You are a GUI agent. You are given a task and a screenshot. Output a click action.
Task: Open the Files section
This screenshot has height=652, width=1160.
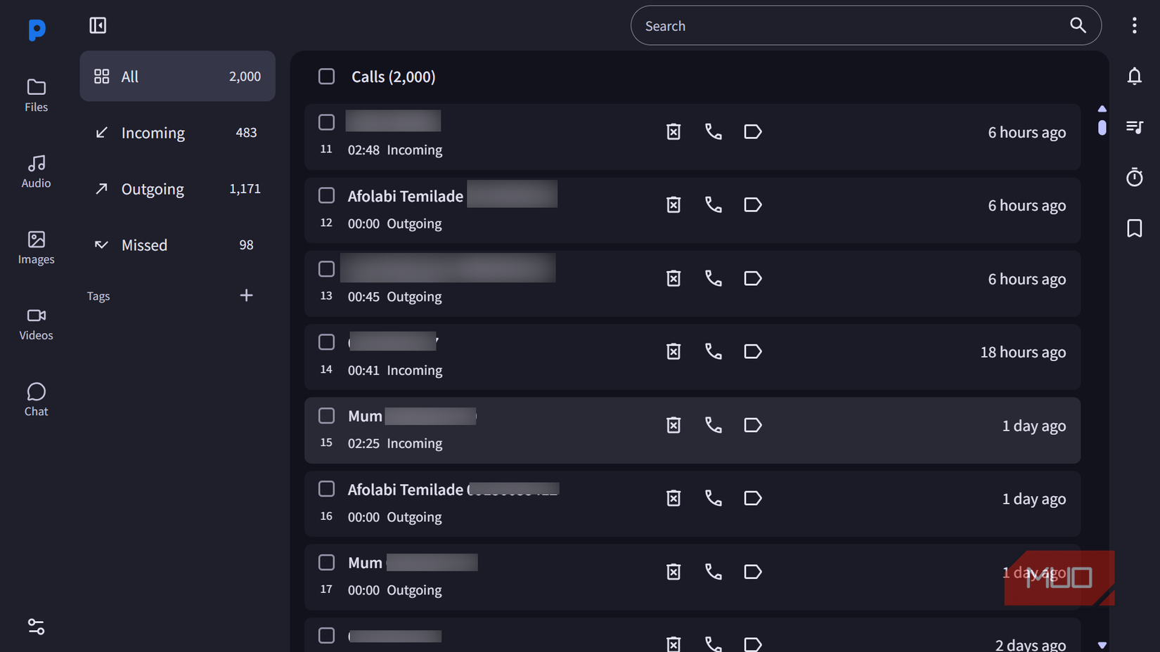click(37, 96)
